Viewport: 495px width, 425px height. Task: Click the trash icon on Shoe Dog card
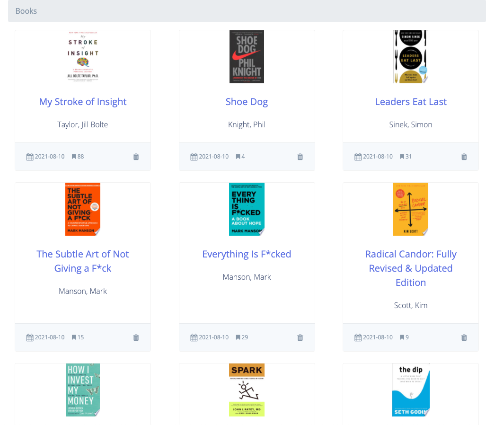[x=300, y=156]
